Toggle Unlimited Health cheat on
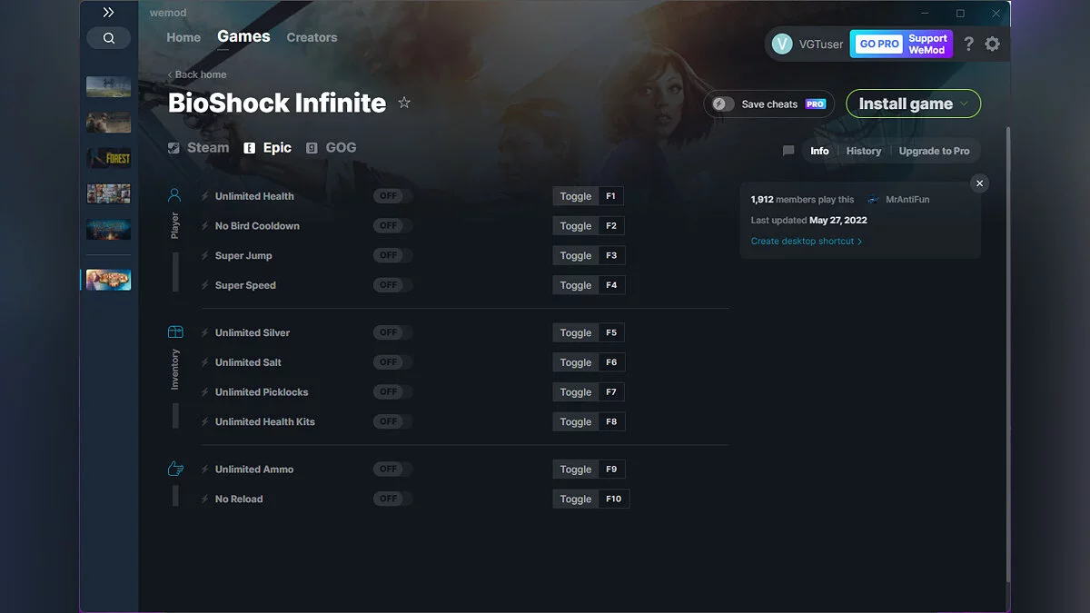The image size is (1090, 613). pos(391,196)
